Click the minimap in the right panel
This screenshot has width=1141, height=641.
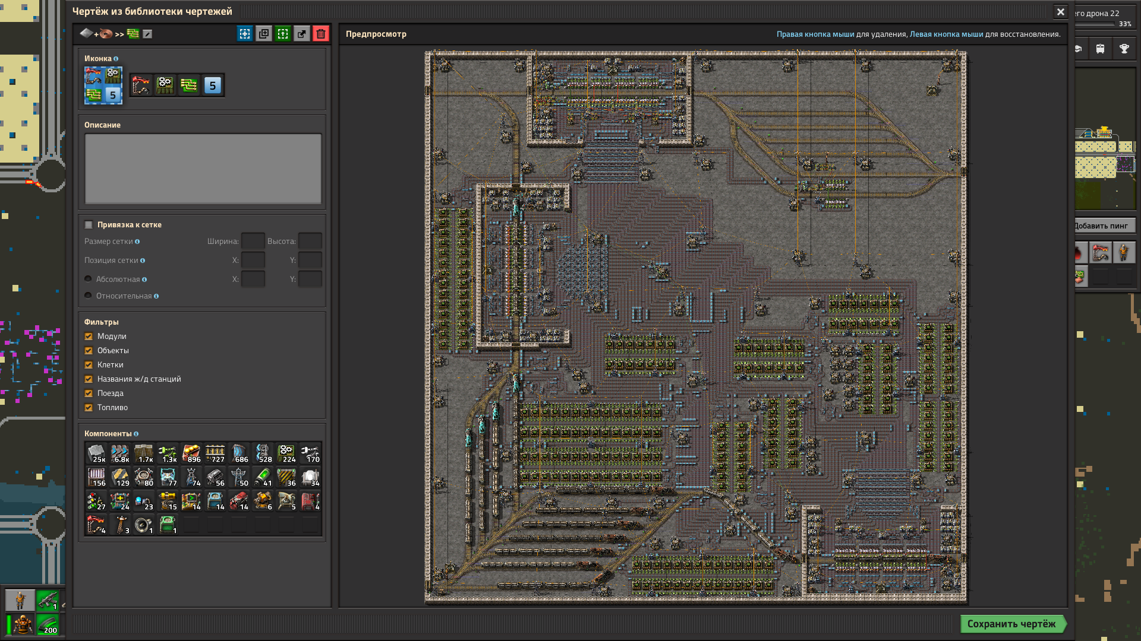(x=1105, y=138)
